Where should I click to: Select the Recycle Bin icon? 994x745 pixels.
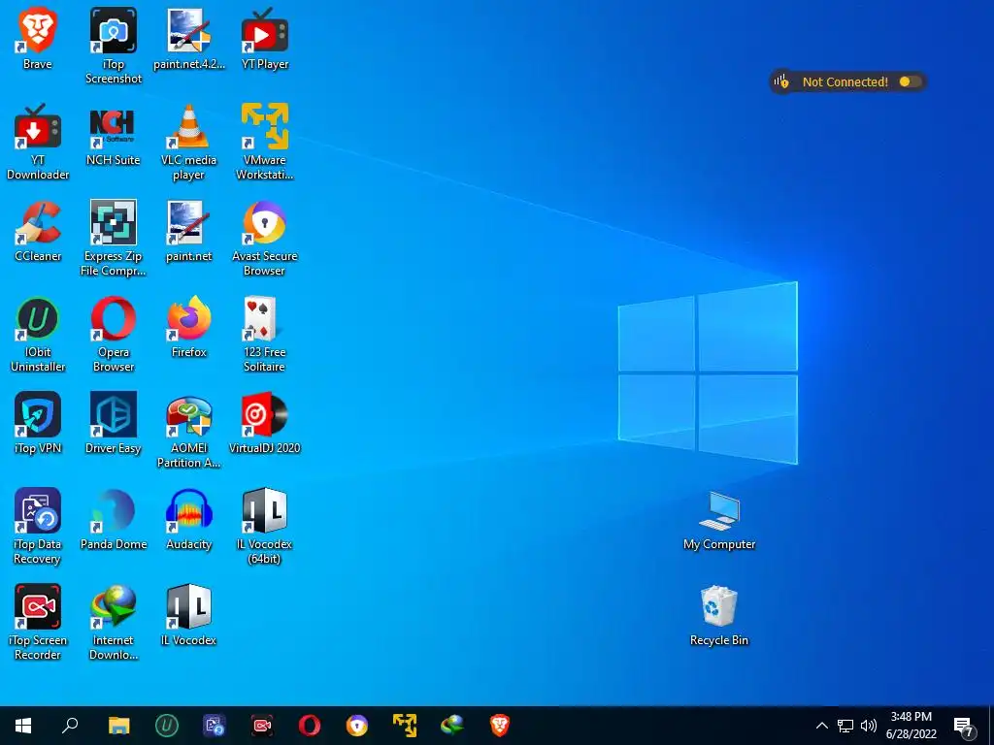[x=719, y=615]
